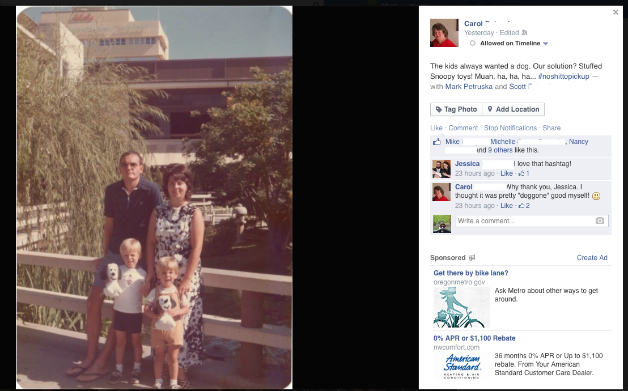628x391 pixels.
Task: Click thumbs-up count on Carol's comment
Action: click(x=524, y=206)
